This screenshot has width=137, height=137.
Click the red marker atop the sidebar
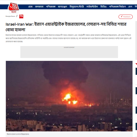pyautogui.click(x=136, y=64)
